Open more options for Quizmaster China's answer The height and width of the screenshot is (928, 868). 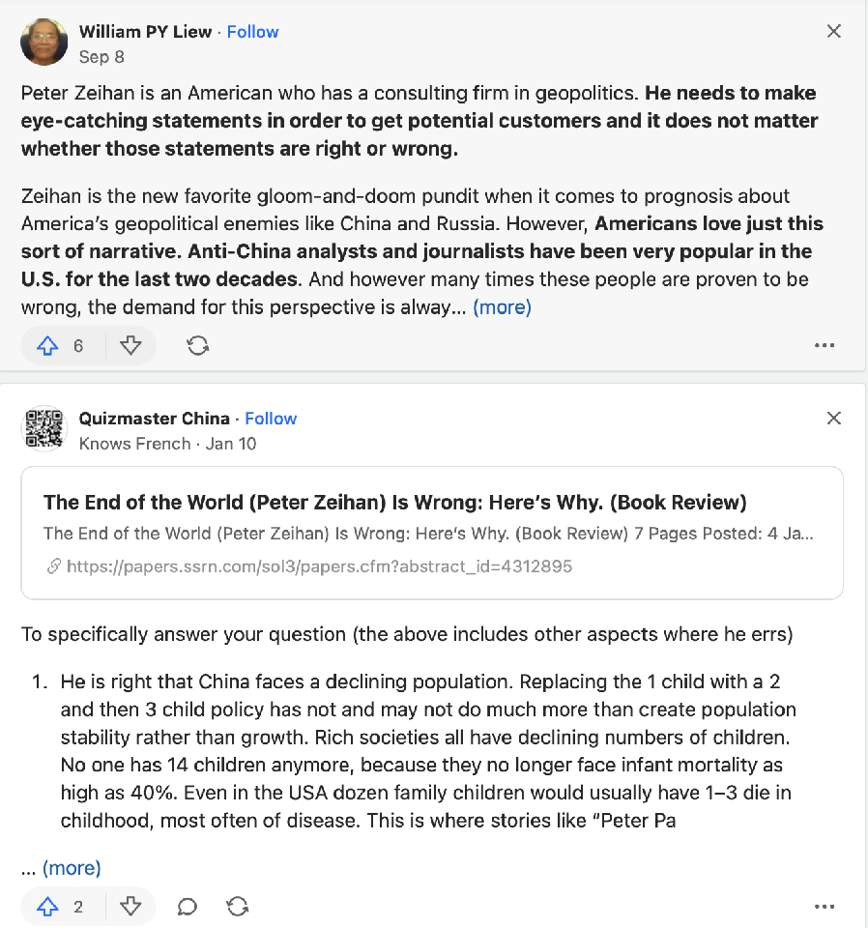824,906
